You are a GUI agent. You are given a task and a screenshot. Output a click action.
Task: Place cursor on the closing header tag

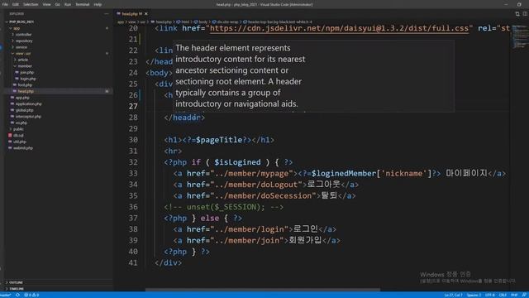pos(184,118)
